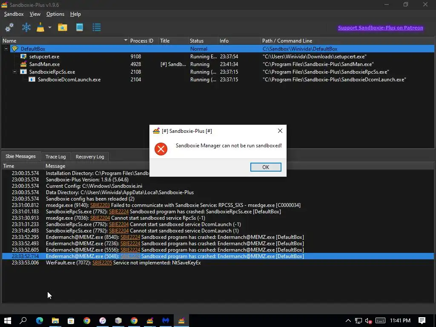Select the 23:33:52.493 Endermanch message row
This screenshot has height=327, width=436.
click(218, 244)
